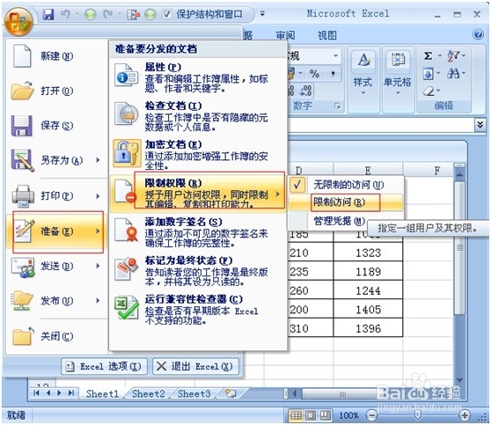Open the Customize Quick Access Toolbar dropdown
The image size is (491, 425).
pyautogui.click(x=262, y=14)
